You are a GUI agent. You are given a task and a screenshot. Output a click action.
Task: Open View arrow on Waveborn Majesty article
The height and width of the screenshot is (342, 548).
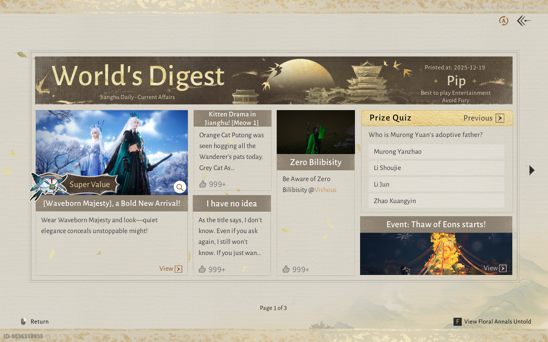[178, 269]
